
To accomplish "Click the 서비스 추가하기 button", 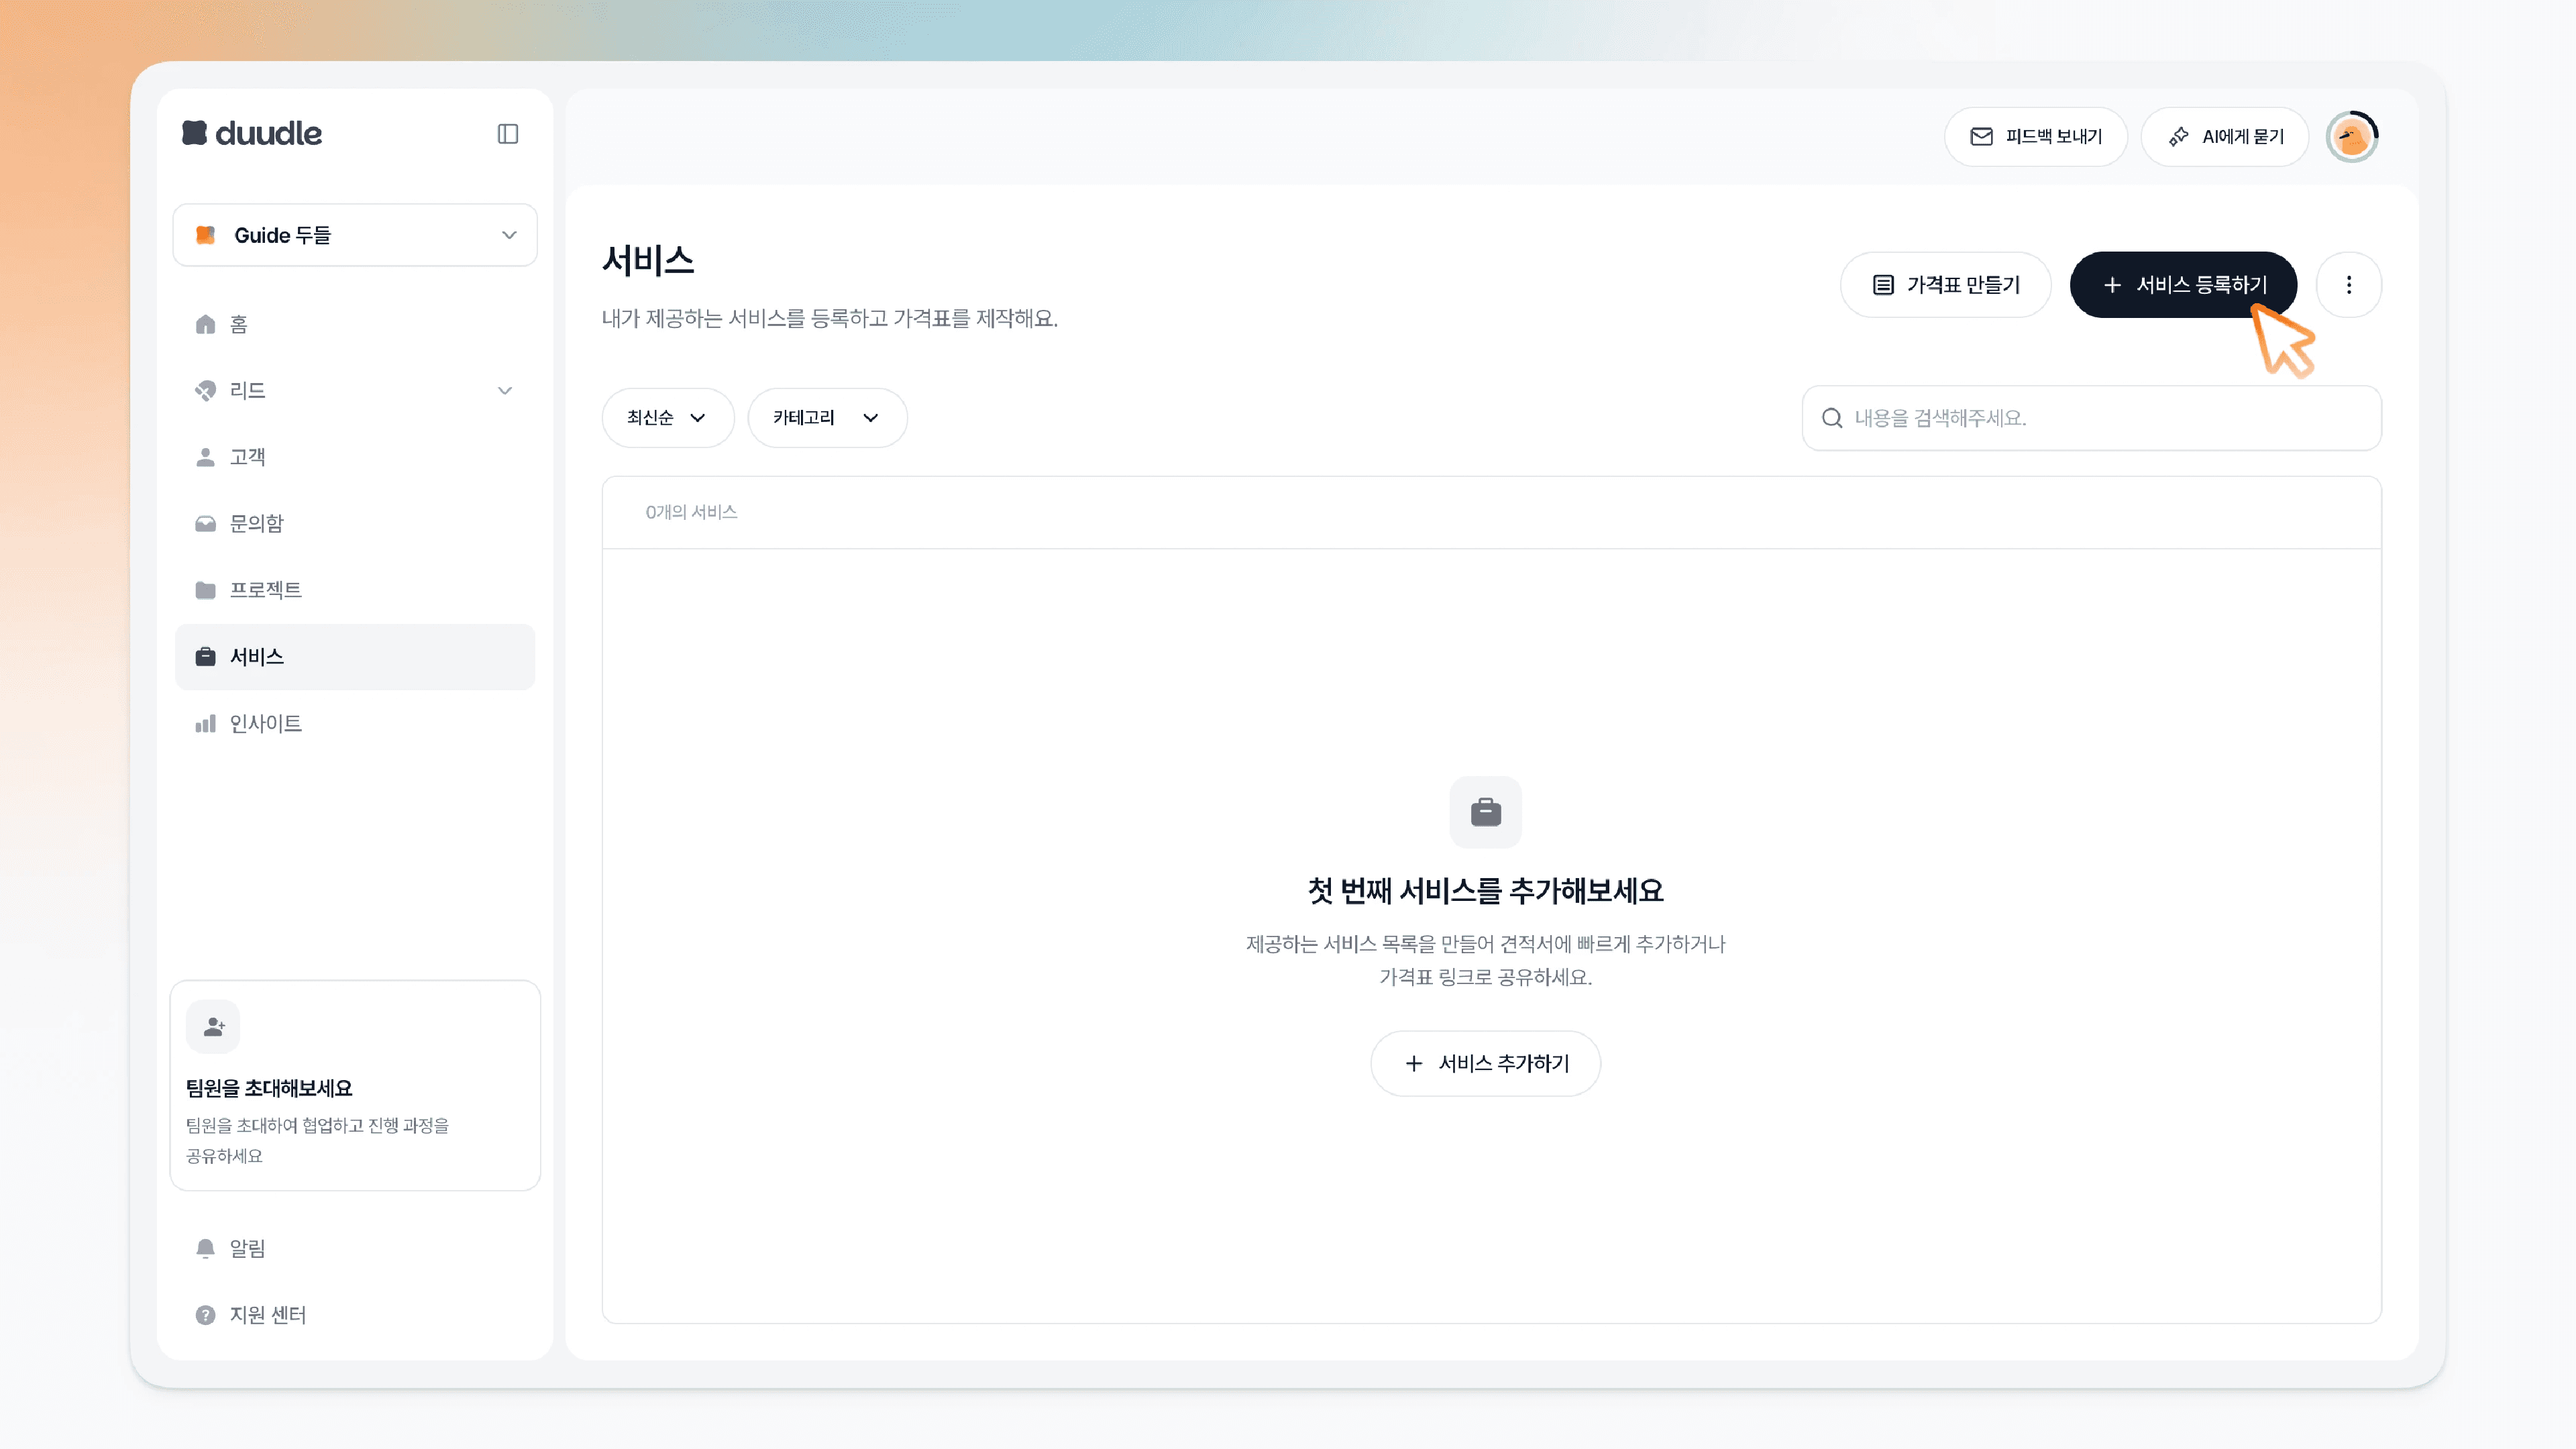I will [x=1485, y=1063].
